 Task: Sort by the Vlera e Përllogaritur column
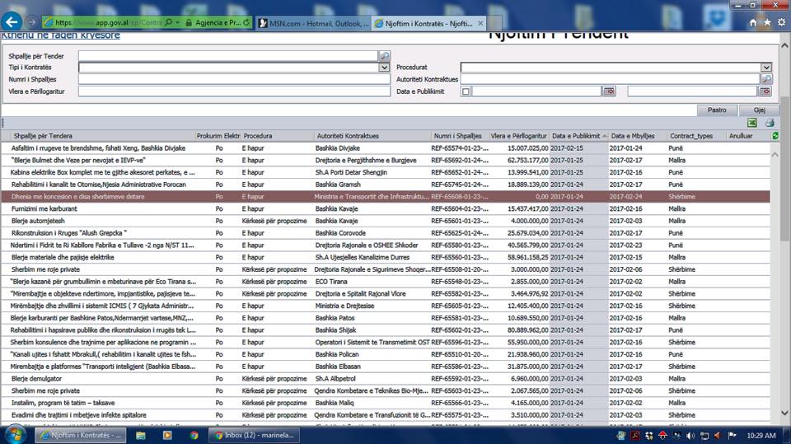pyautogui.click(x=518, y=135)
